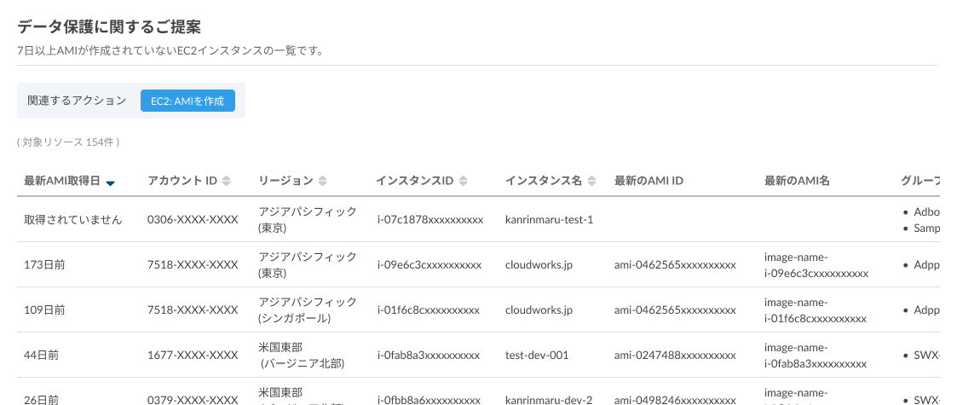Click account ID 0306-XXXX-XXXX
Image resolution: width=957 pixels, height=405 pixels.
coord(192,220)
